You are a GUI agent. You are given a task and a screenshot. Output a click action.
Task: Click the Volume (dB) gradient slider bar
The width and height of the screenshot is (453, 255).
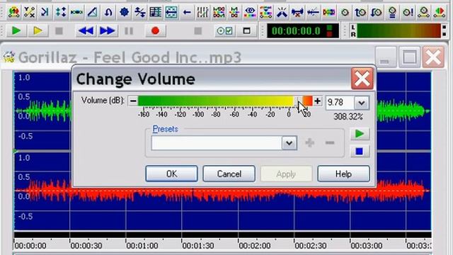tap(225, 101)
